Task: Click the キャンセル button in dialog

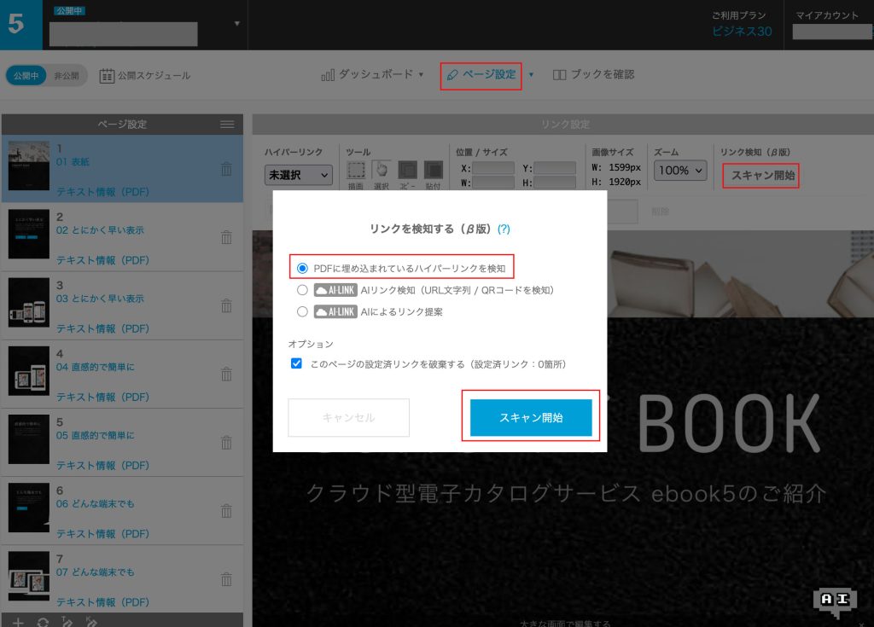Action: [348, 418]
